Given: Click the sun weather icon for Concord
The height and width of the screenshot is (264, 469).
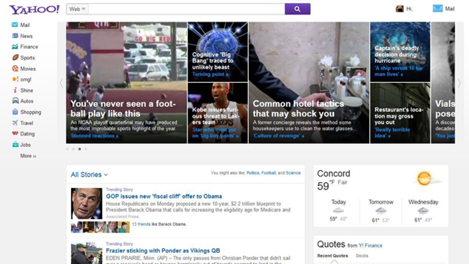Looking at the screenshot, I should pos(424,178).
